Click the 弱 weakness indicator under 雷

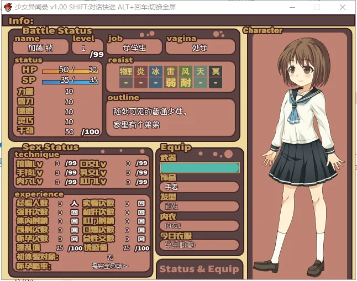click(171, 83)
